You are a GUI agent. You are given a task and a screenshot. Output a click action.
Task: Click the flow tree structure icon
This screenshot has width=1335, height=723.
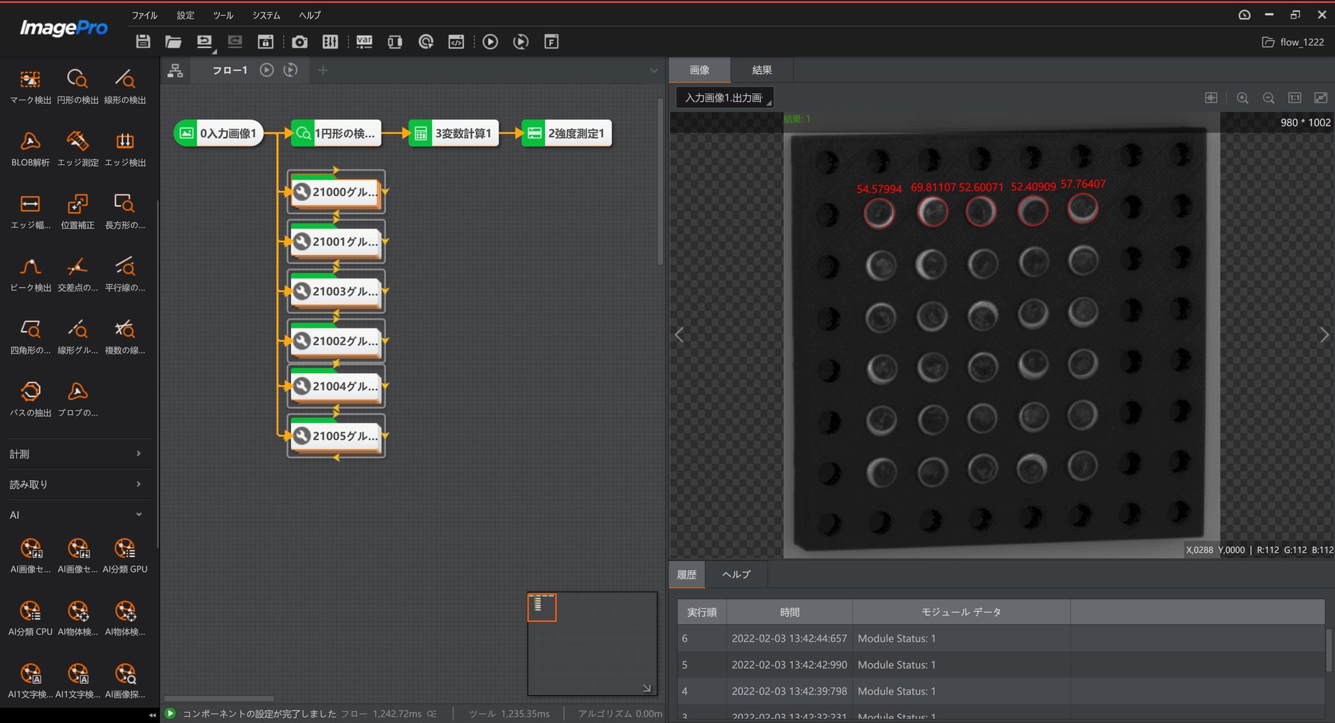coord(175,70)
